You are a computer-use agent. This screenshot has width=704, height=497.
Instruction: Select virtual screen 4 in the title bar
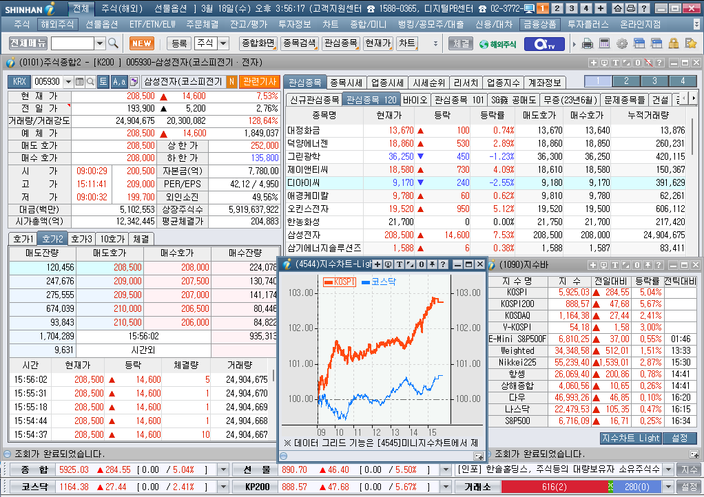(586, 8)
